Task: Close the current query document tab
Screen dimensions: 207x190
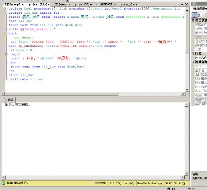Action: (187, 5)
